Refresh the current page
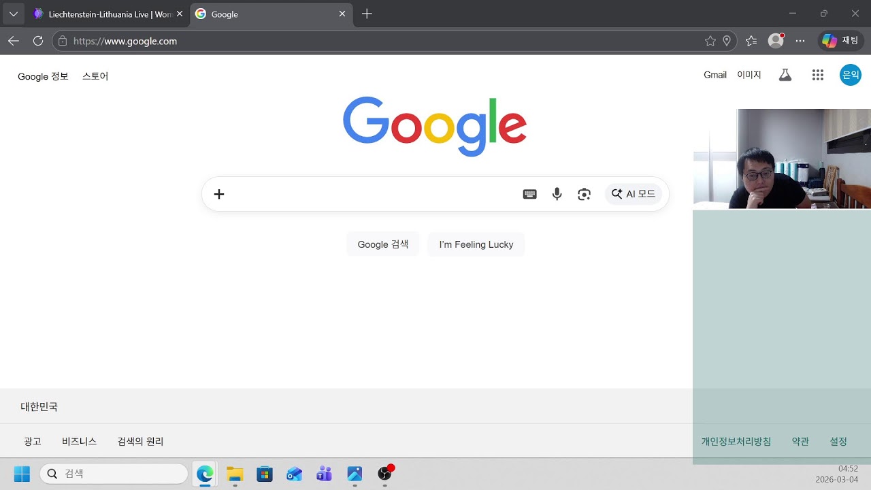 (38, 41)
